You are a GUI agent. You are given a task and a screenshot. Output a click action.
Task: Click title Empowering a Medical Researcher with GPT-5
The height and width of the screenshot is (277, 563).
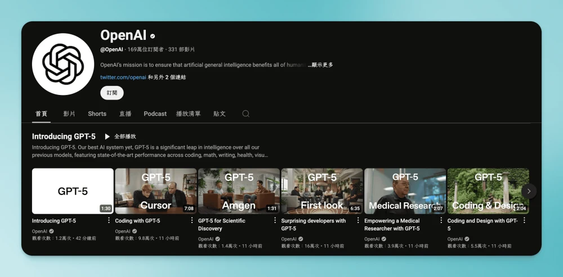392,225
